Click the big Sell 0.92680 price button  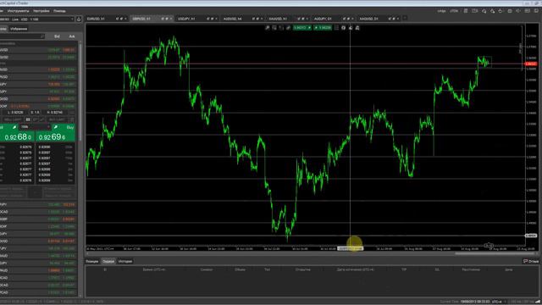tap(17, 137)
